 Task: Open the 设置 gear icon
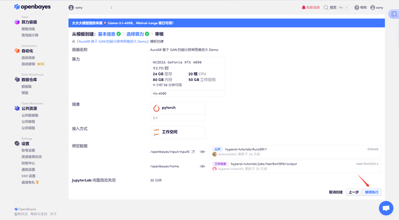(17, 144)
